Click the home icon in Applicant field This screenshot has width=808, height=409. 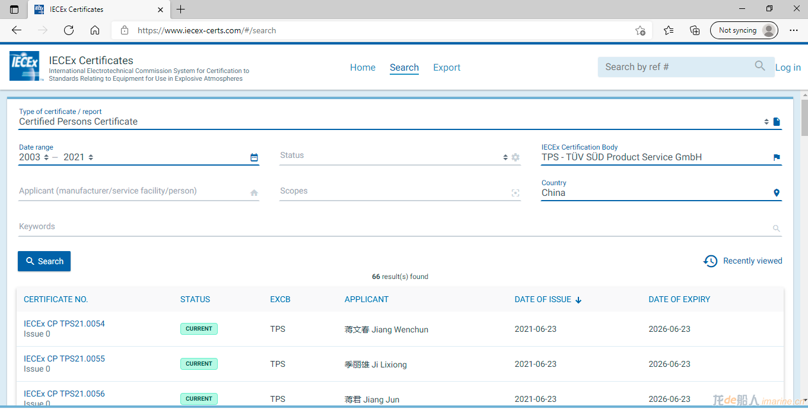pos(254,193)
